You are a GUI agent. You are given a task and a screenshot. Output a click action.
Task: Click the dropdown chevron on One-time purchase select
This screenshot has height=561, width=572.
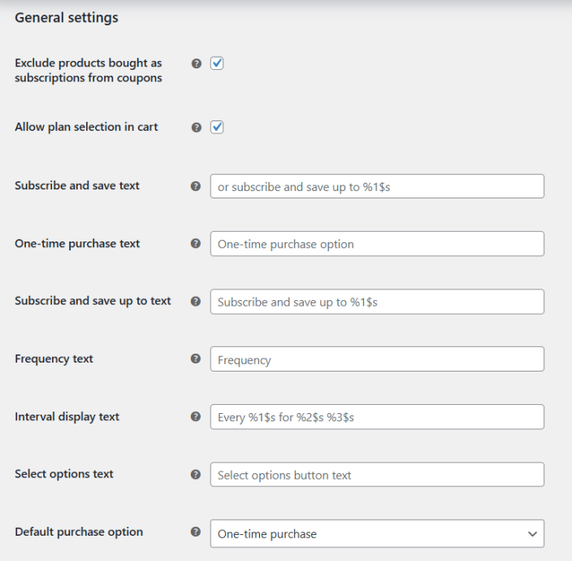pos(532,534)
